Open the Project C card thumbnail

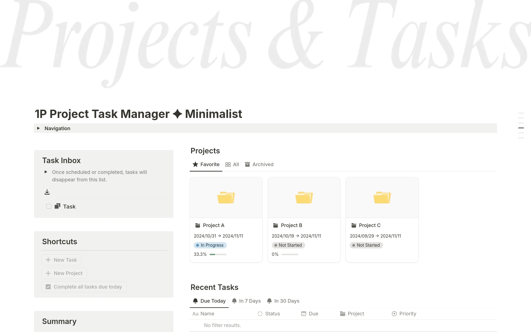(382, 197)
